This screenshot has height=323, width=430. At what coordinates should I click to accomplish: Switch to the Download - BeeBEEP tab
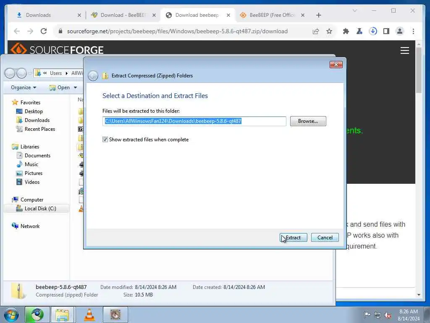click(123, 15)
